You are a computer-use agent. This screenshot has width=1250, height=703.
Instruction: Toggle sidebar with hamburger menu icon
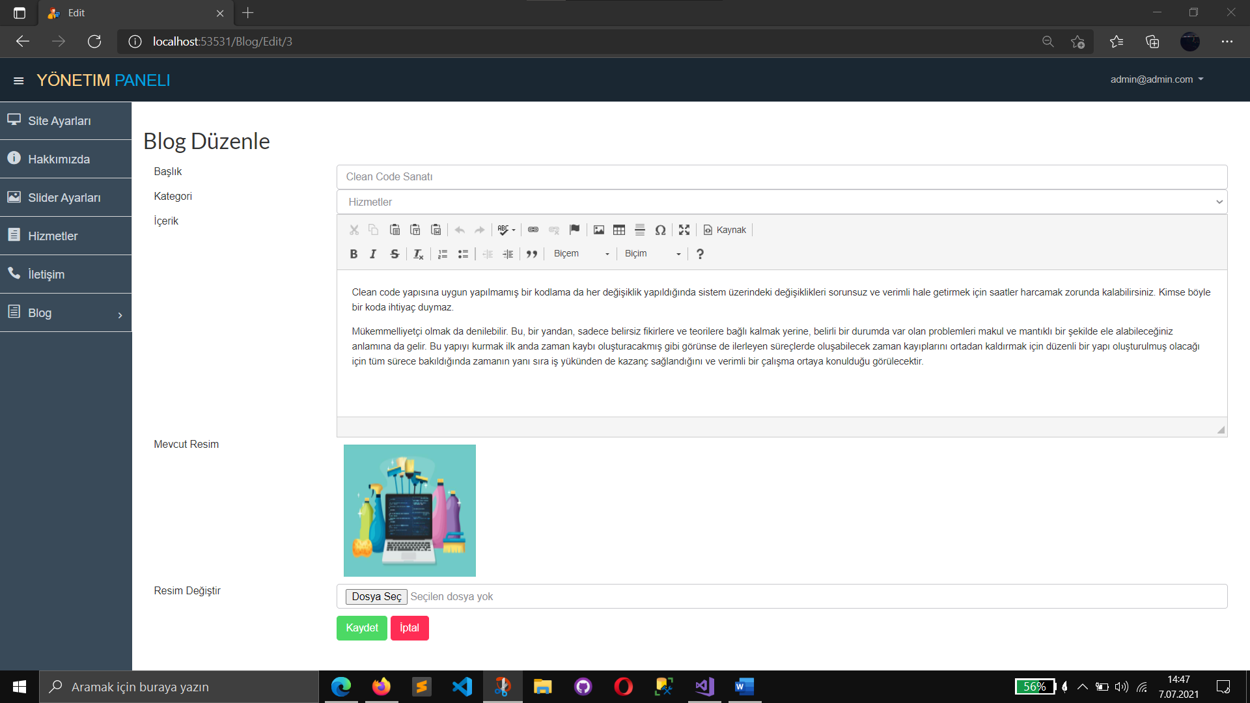18,81
